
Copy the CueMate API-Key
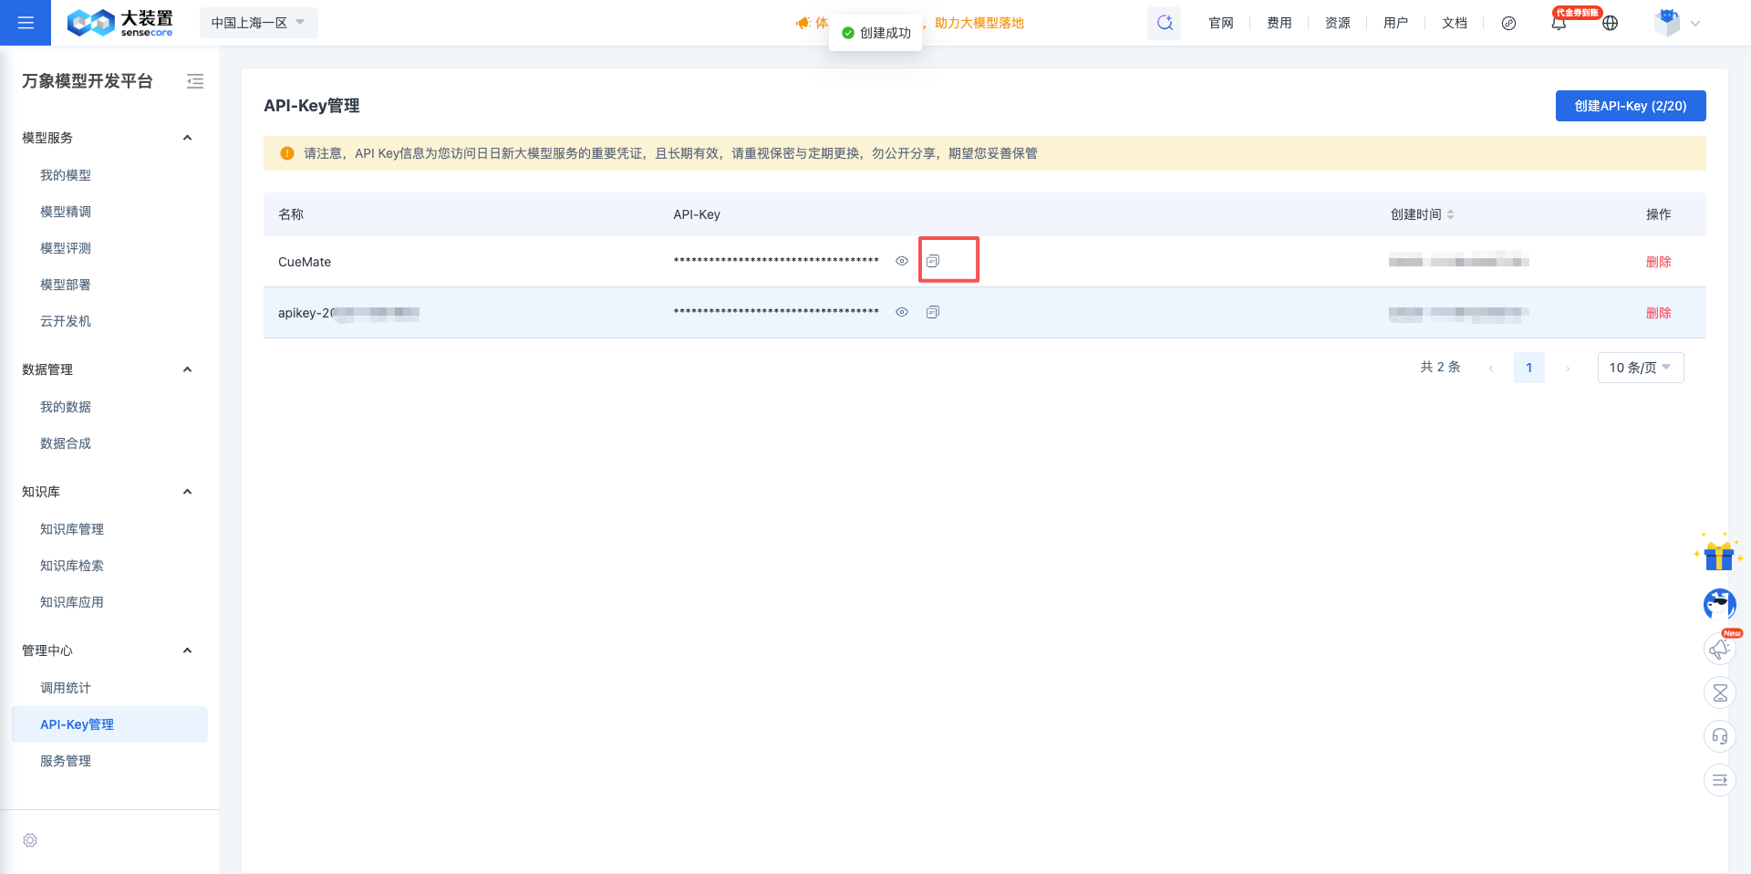932,260
